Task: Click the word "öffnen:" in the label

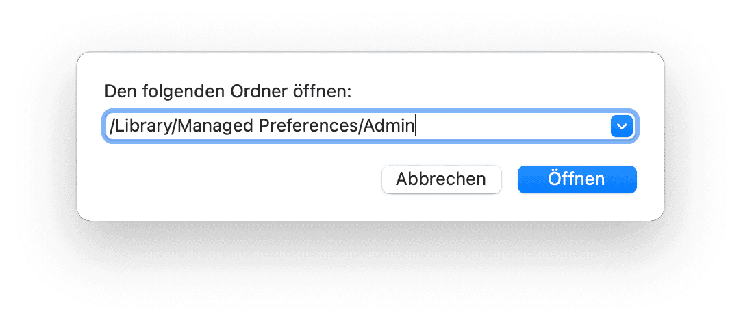Action: click(325, 92)
